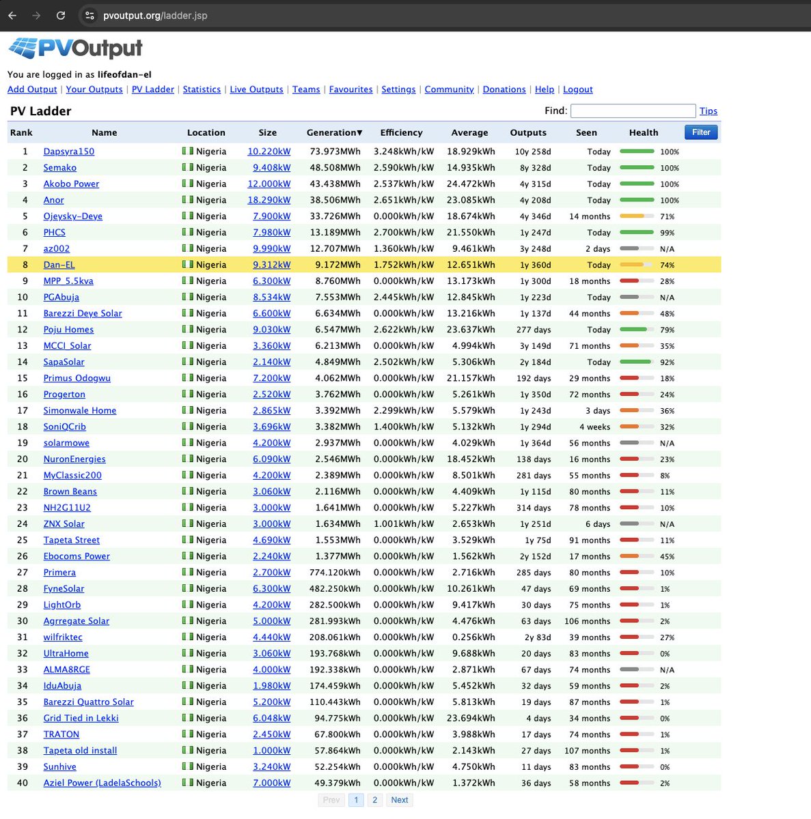Click the blue Filter button
Viewport: 811px width, 819px height.
click(x=701, y=132)
